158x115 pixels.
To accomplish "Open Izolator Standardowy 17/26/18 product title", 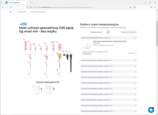I will click(110, 41).
